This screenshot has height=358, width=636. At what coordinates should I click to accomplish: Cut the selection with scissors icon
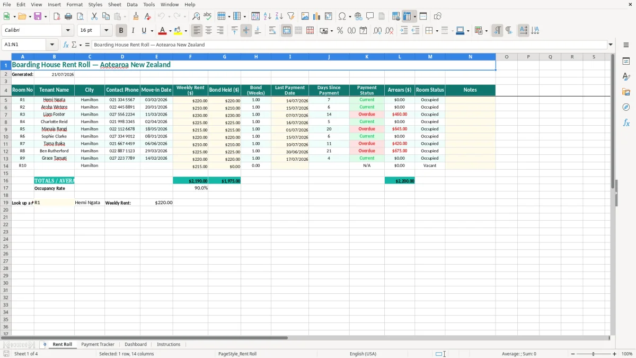[x=94, y=16]
